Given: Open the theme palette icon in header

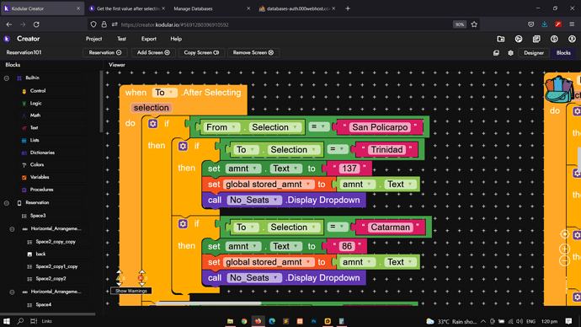Looking at the screenshot, I should (x=519, y=39).
